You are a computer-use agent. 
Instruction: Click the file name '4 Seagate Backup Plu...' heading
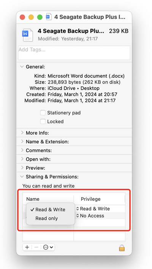(71, 31)
